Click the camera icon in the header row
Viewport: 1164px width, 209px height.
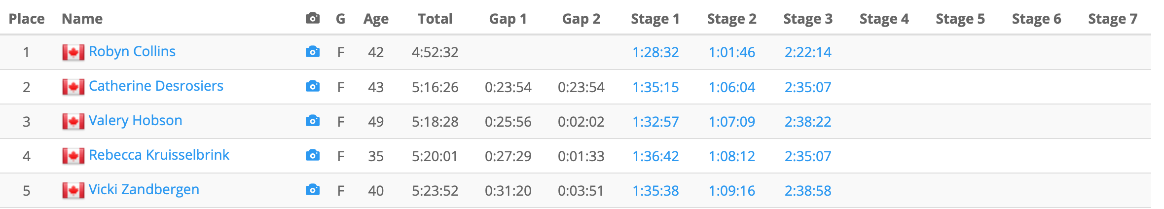(x=312, y=19)
